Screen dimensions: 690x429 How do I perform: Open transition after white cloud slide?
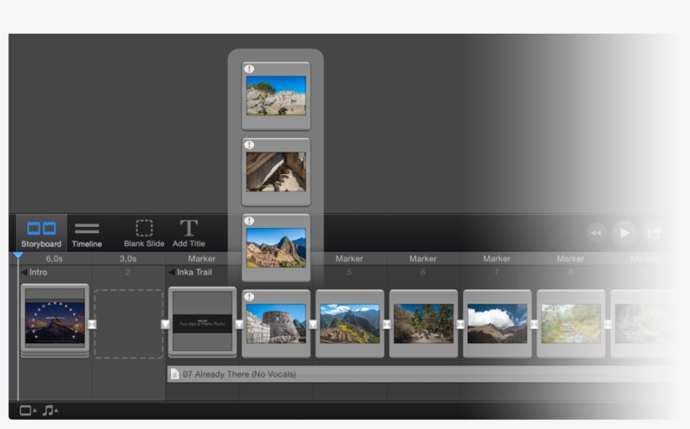point(534,325)
